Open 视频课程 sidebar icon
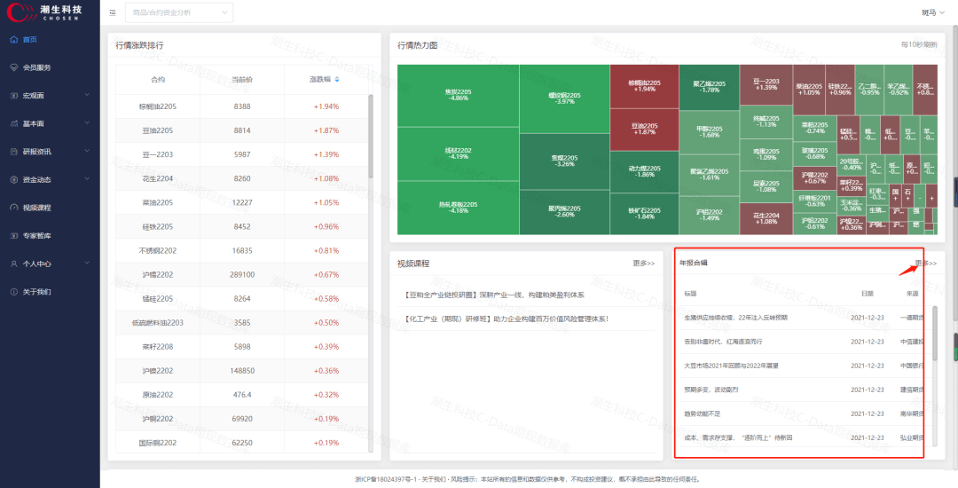958x488 pixels. (x=14, y=208)
